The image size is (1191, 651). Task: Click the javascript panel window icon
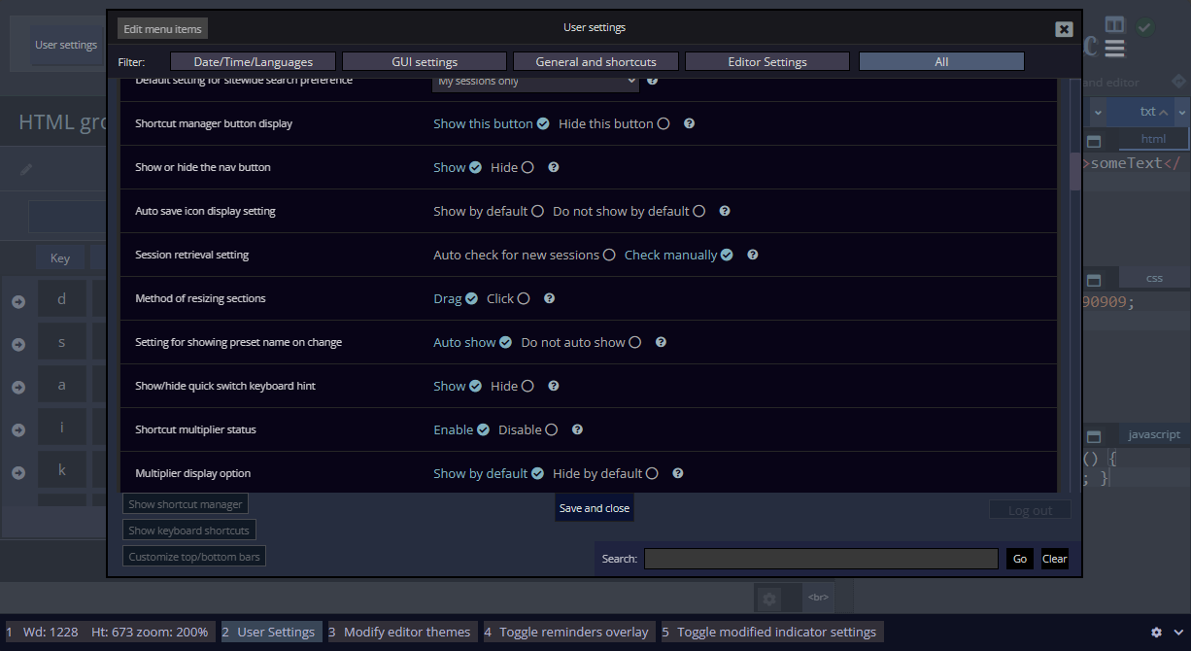(1093, 437)
